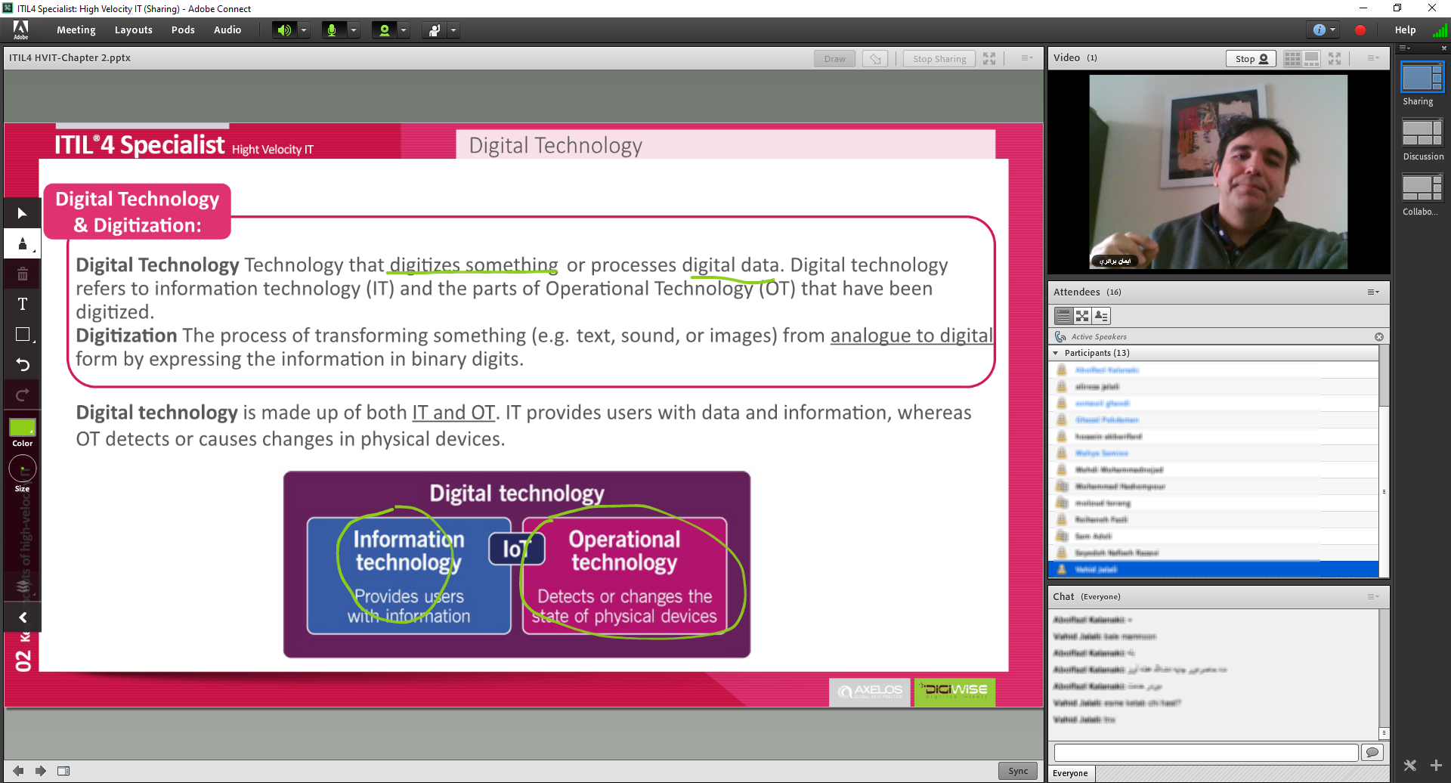The width and height of the screenshot is (1451, 783).
Task: Click the pointer icon beside Draw
Action: click(875, 59)
